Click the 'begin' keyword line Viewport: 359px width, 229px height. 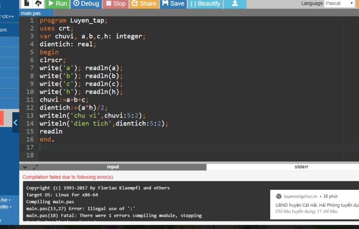pos(49,52)
